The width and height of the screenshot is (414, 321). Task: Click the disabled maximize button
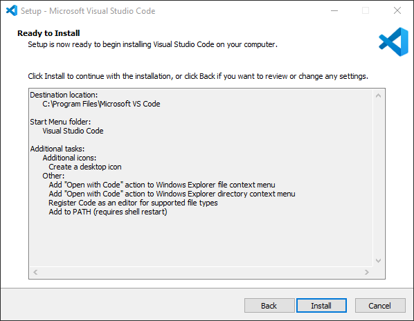point(366,11)
